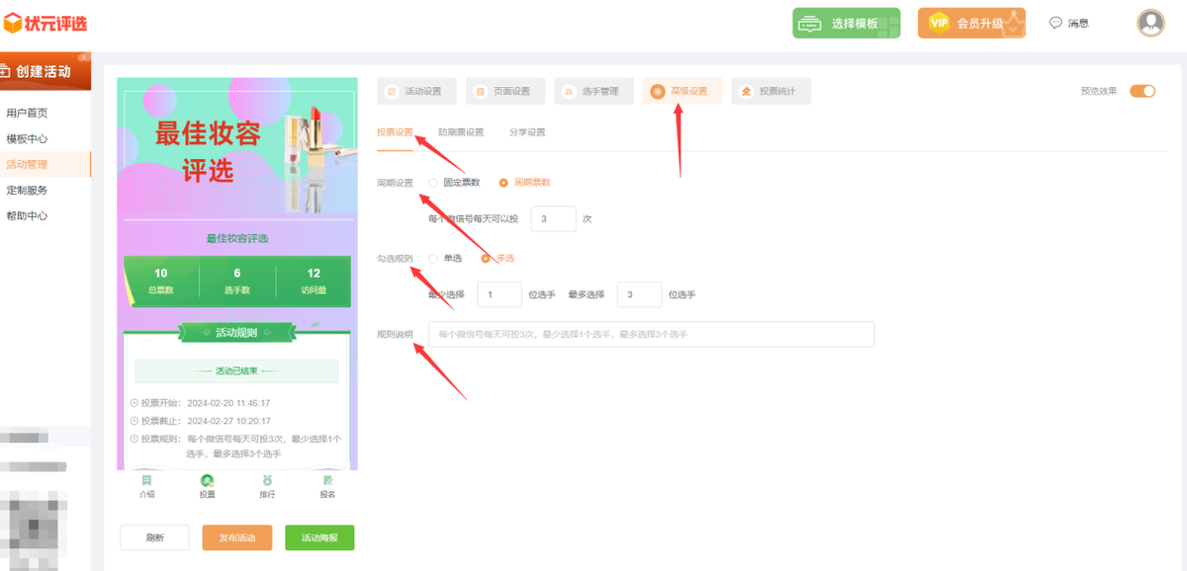Open the 分享设置 tab
The image size is (1187, 571).
pyautogui.click(x=527, y=132)
